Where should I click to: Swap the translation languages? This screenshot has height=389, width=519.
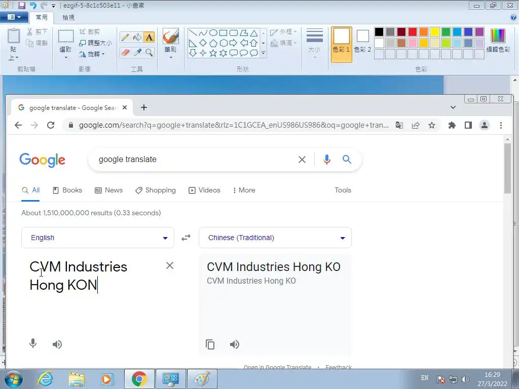point(186,238)
